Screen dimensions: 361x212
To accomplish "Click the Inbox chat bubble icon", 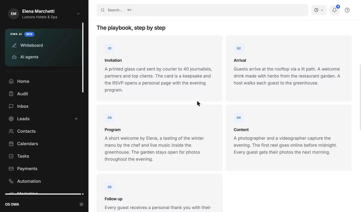I will tap(11, 106).
